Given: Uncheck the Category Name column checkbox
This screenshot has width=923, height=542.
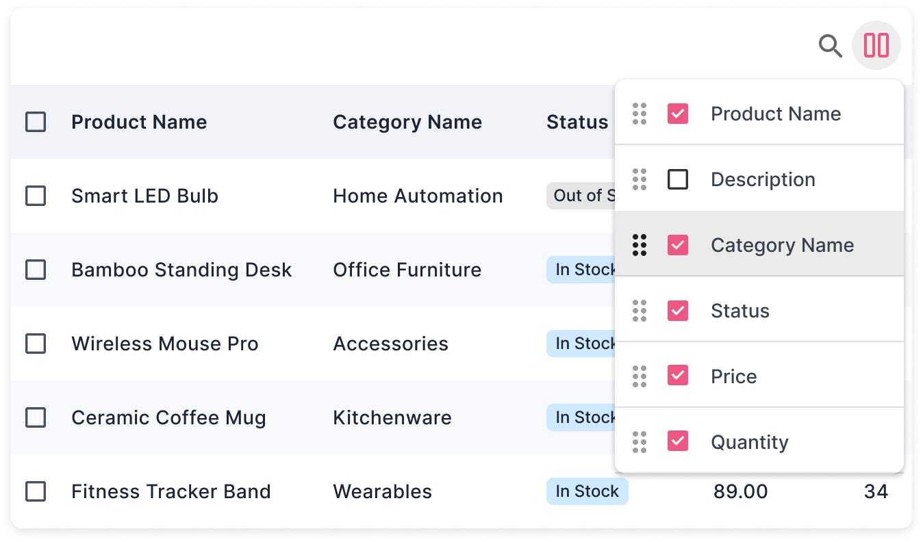Looking at the screenshot, I should [678, 245].
